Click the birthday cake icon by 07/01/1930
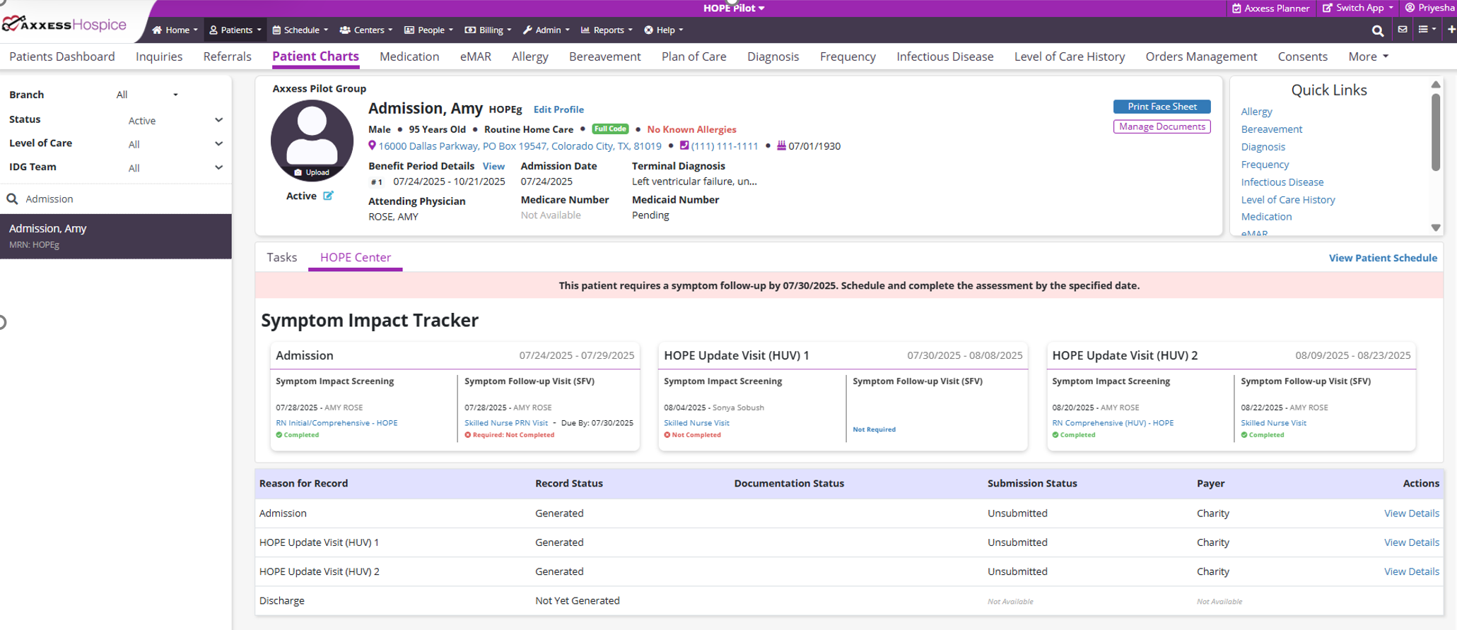This screenshot has width=1457, height=630. [x=781, y=145]
